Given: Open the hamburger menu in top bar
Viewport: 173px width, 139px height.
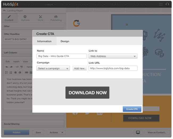Looking at the screenshot, I should click(x=161, y=5).
